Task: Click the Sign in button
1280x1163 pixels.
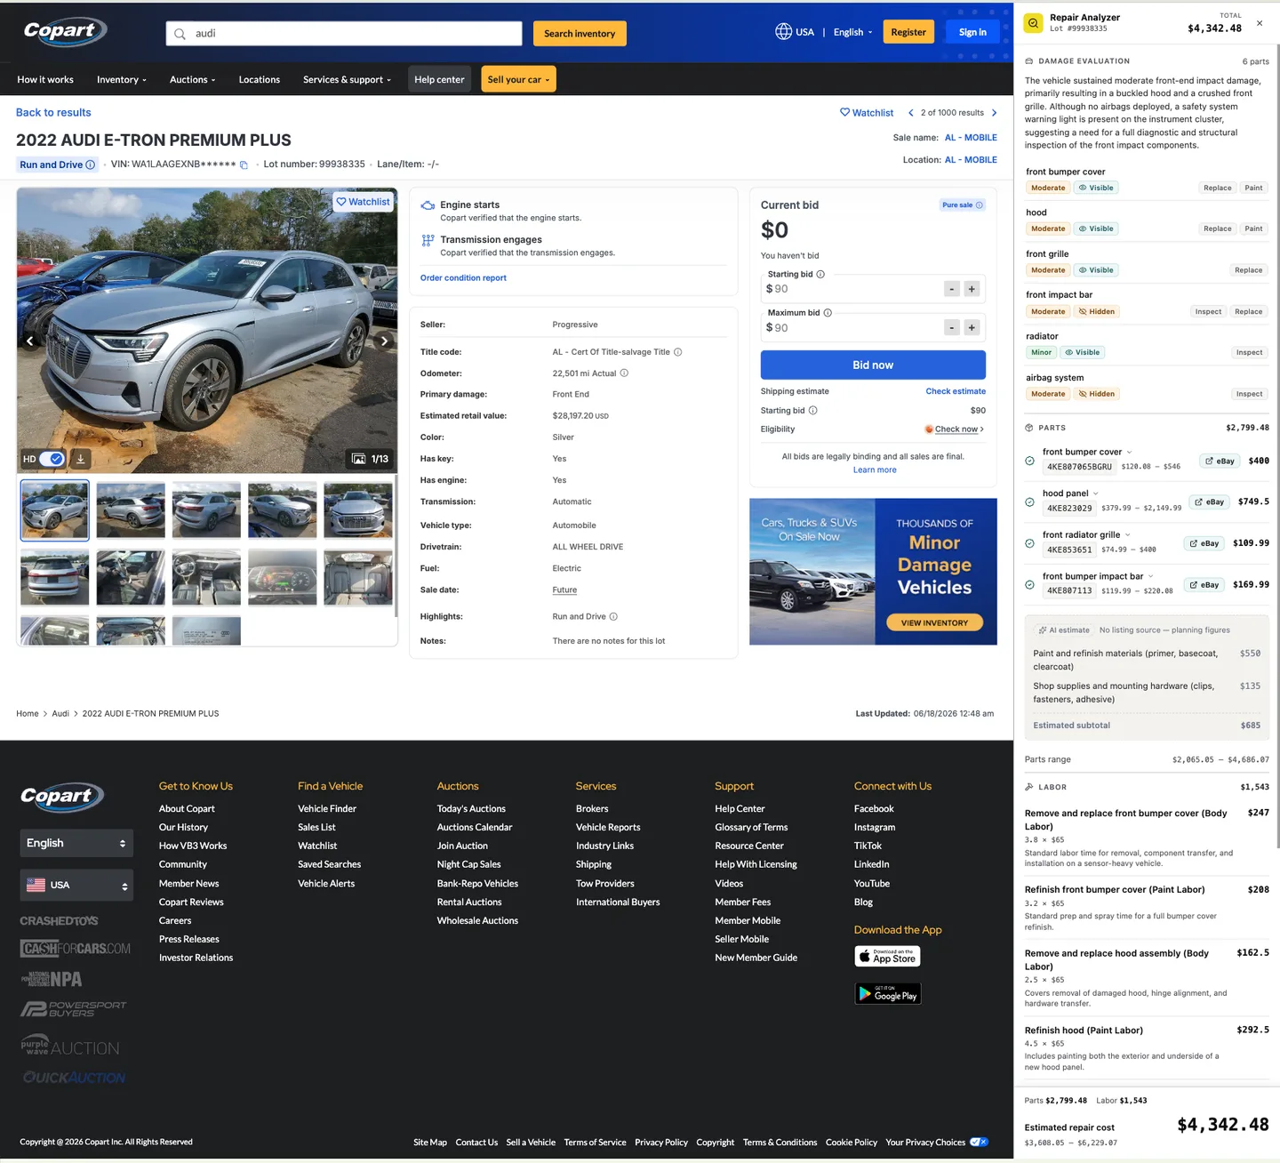Action: click(972, 32)
